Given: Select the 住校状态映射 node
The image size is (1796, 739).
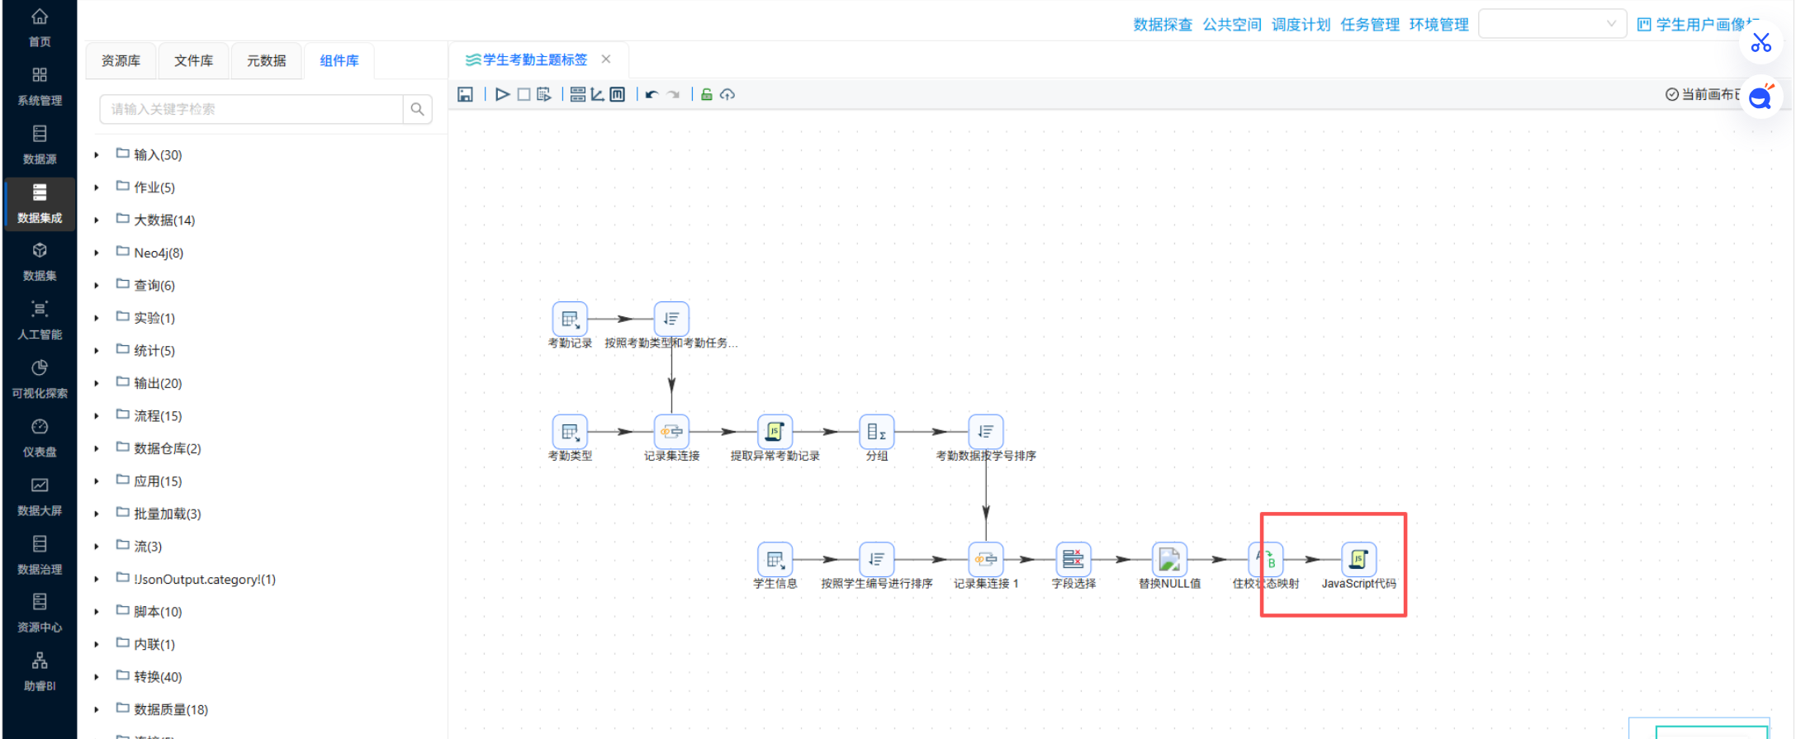Looking at the screenshot, I should pyautogui.click(x=1266, y=559).
